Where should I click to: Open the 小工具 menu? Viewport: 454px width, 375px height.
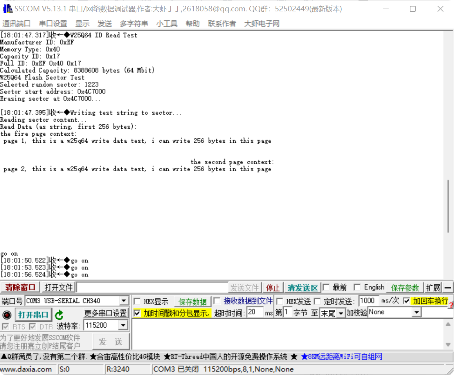167,23
